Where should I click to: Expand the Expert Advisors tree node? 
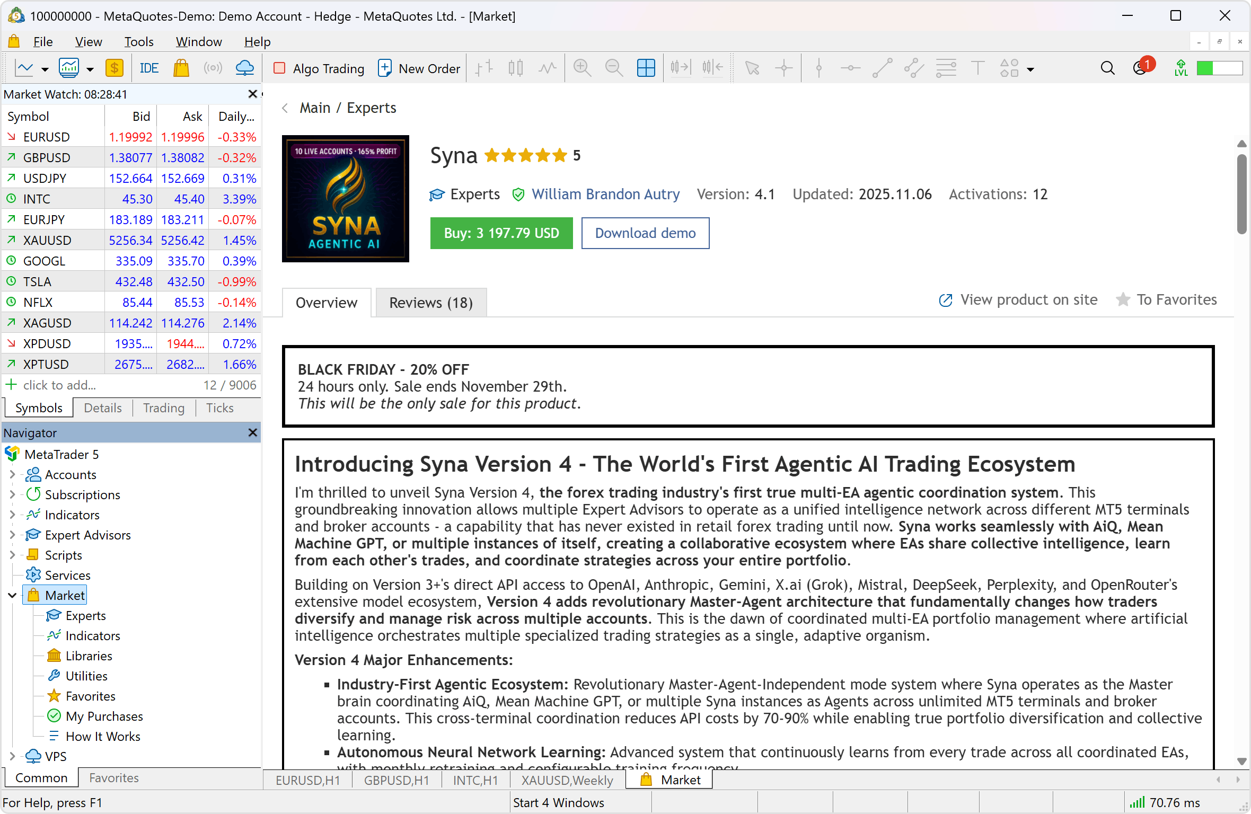click(x=12, y=535)
